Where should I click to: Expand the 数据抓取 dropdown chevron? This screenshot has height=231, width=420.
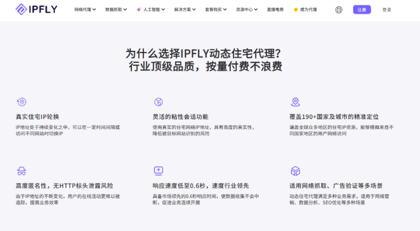125,10
